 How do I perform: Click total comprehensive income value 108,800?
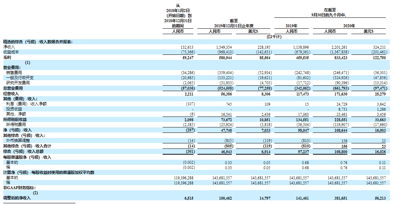[340, 152]
